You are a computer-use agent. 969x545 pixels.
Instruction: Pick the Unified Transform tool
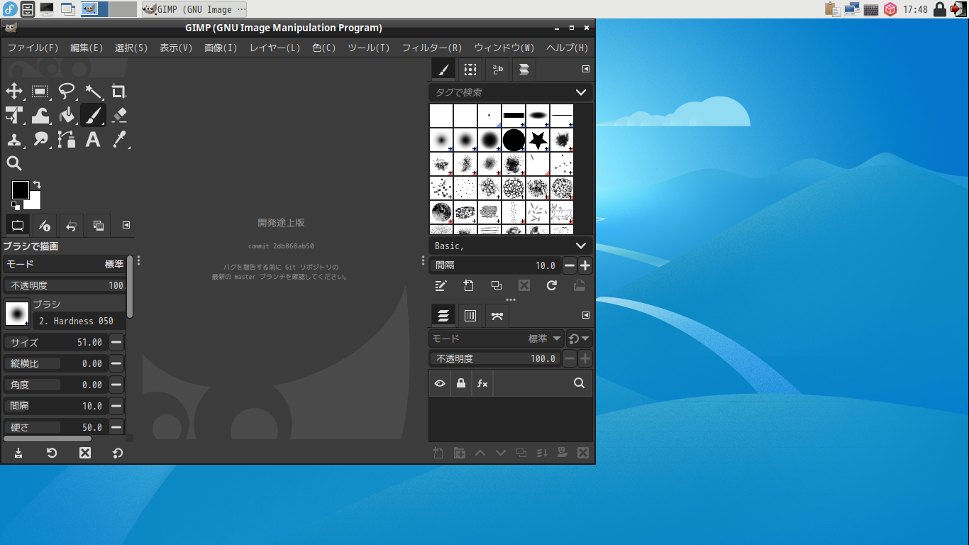[14, 115]
